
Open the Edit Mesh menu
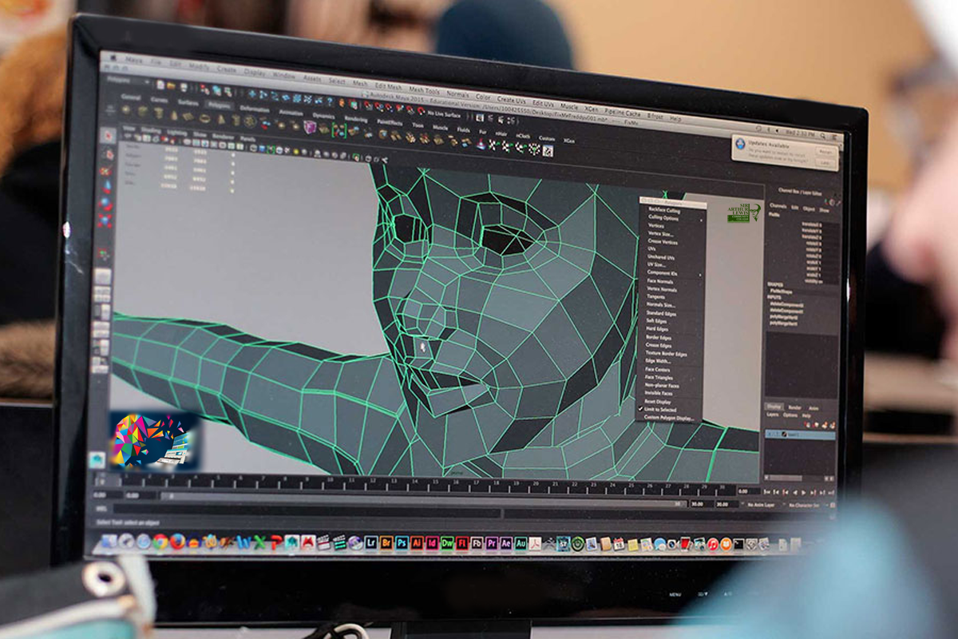(x=388, y=85)
